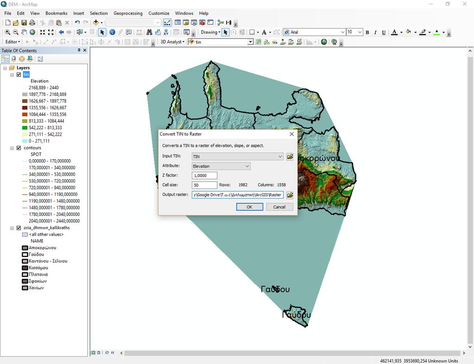Click Cancel in Convert TIN to Raster
This screenshot has width=474, height=364.
[x=279, y=207]
